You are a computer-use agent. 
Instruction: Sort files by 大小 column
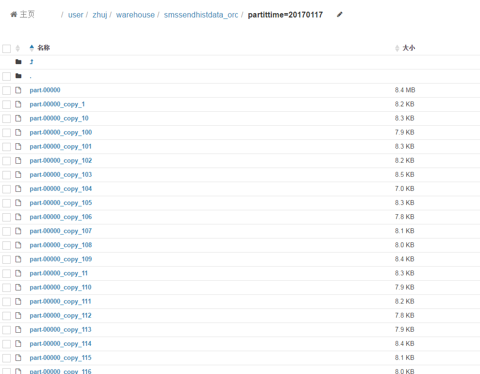coord(405,48)
